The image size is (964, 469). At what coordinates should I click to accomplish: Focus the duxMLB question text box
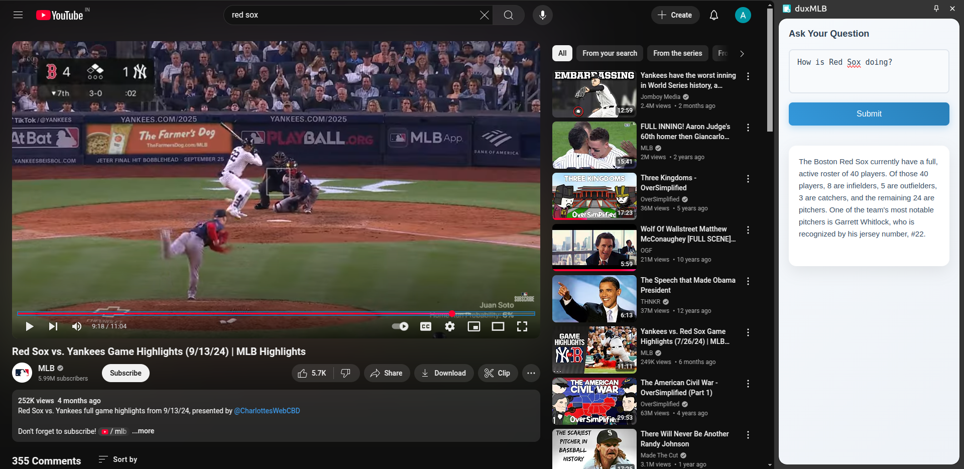[869, 71]
